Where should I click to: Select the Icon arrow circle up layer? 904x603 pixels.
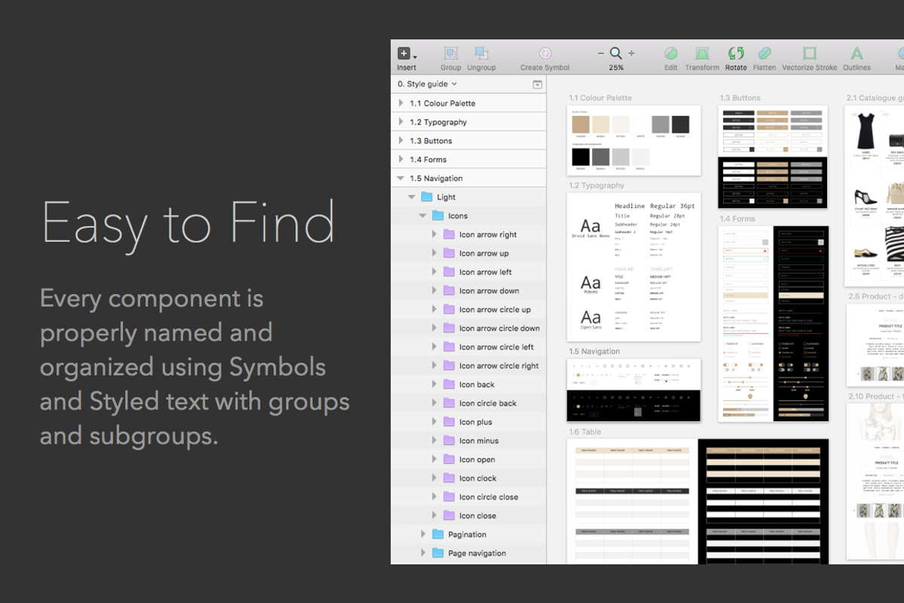tap(469, 310)
